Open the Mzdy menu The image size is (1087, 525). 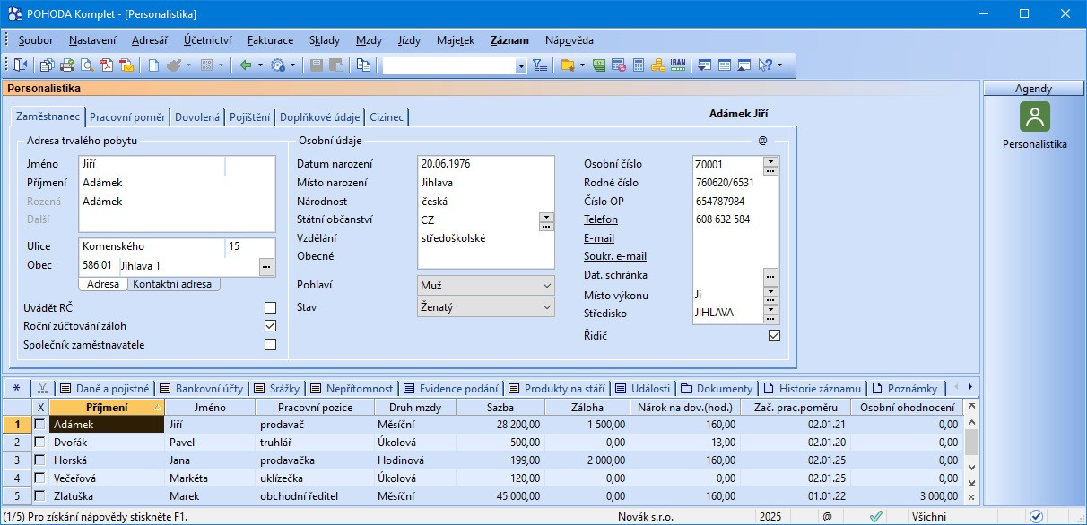point(368,40)
